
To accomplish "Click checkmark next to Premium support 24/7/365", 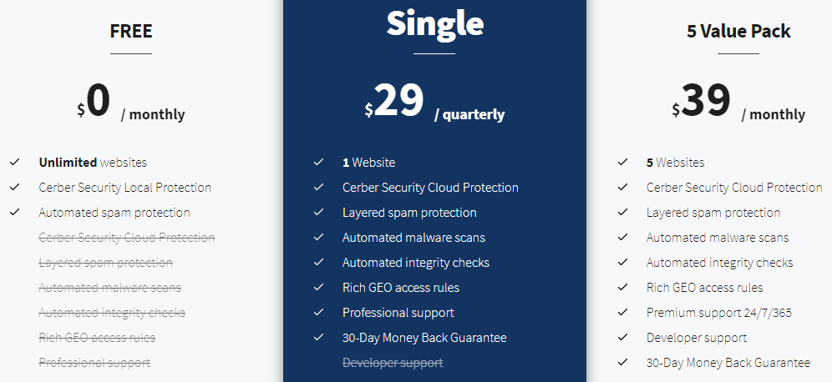I will [x=622, y=313].
